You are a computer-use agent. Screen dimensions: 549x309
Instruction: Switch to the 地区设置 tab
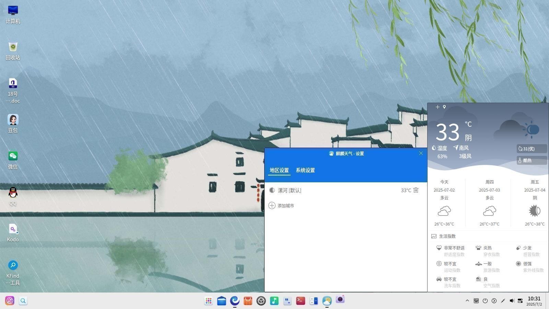279,170
